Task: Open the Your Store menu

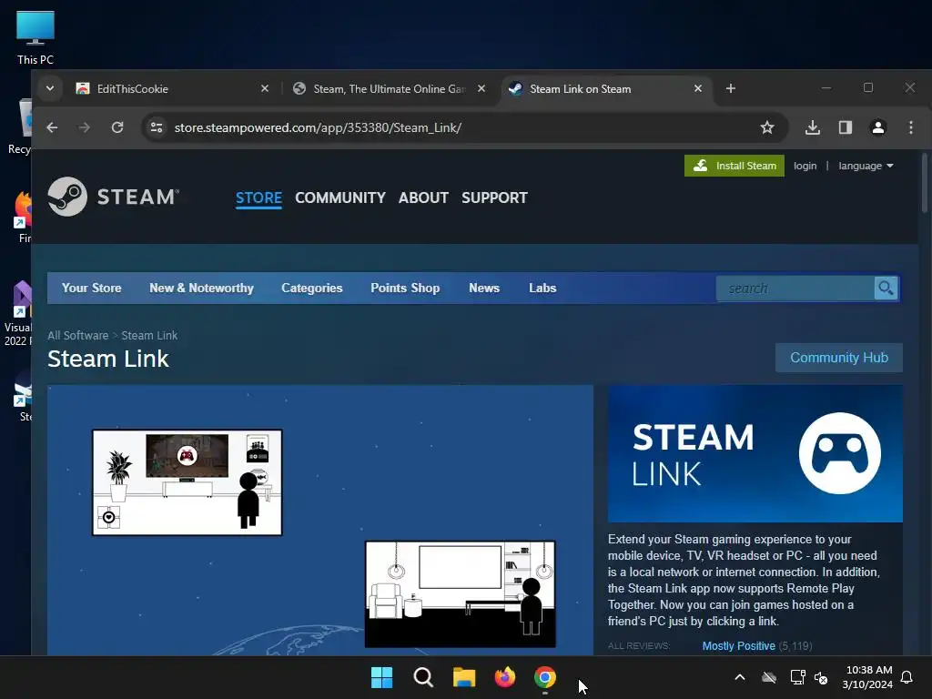Action: coord(92,289)
